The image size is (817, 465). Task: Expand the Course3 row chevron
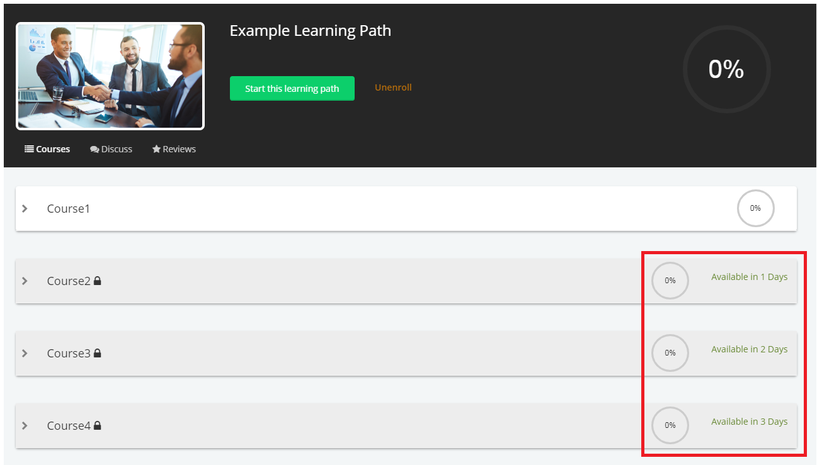click(25, 353)
